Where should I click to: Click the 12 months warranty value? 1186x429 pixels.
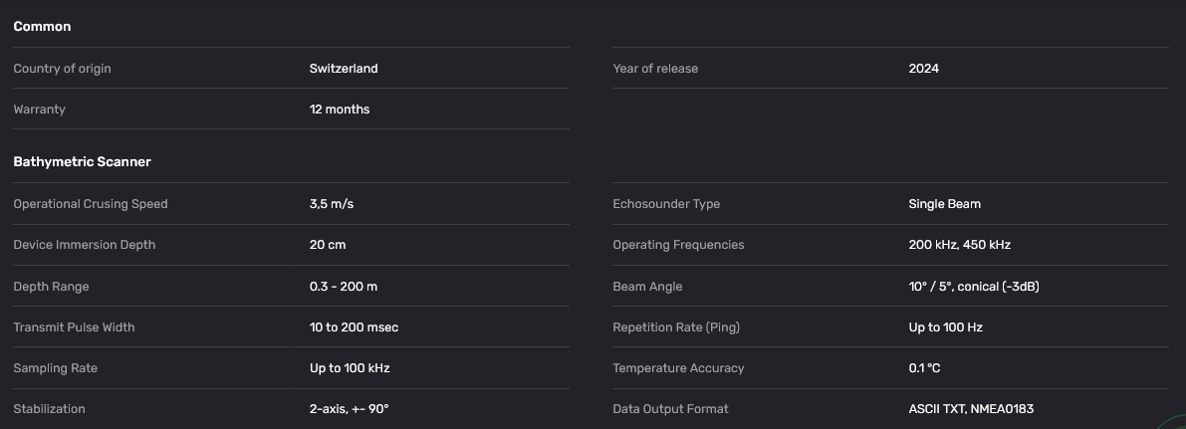point(340,109)
